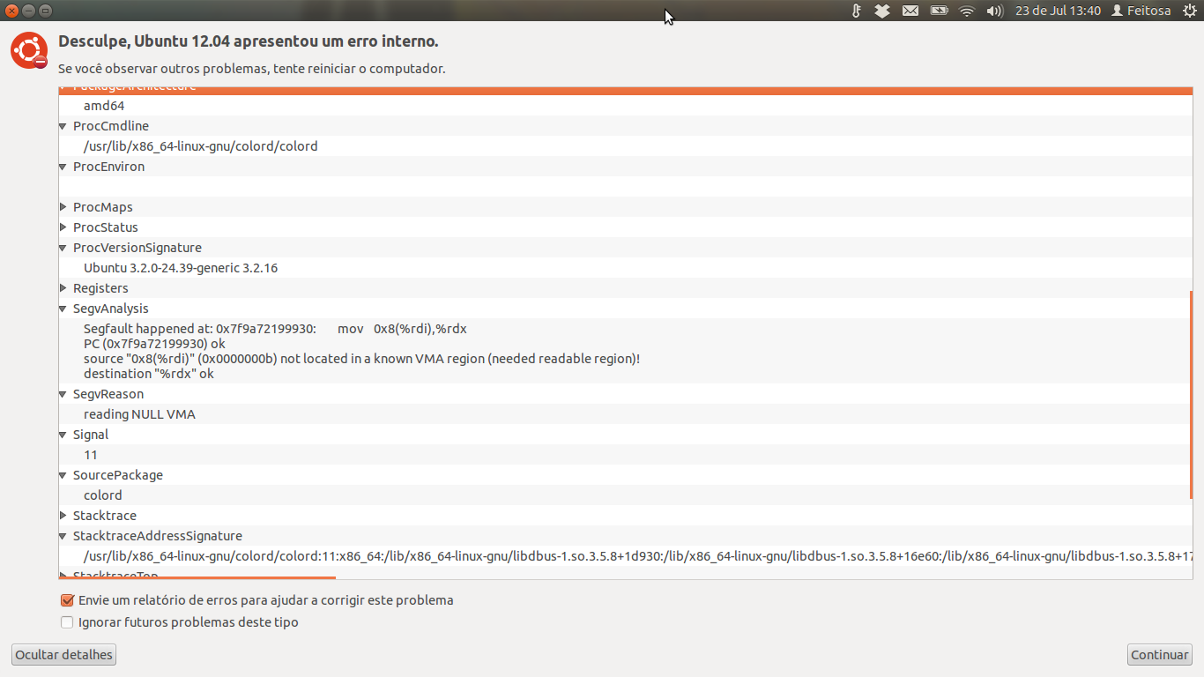
Task: Collapse the SourcePackage entry
Action: tap(63, 475)
